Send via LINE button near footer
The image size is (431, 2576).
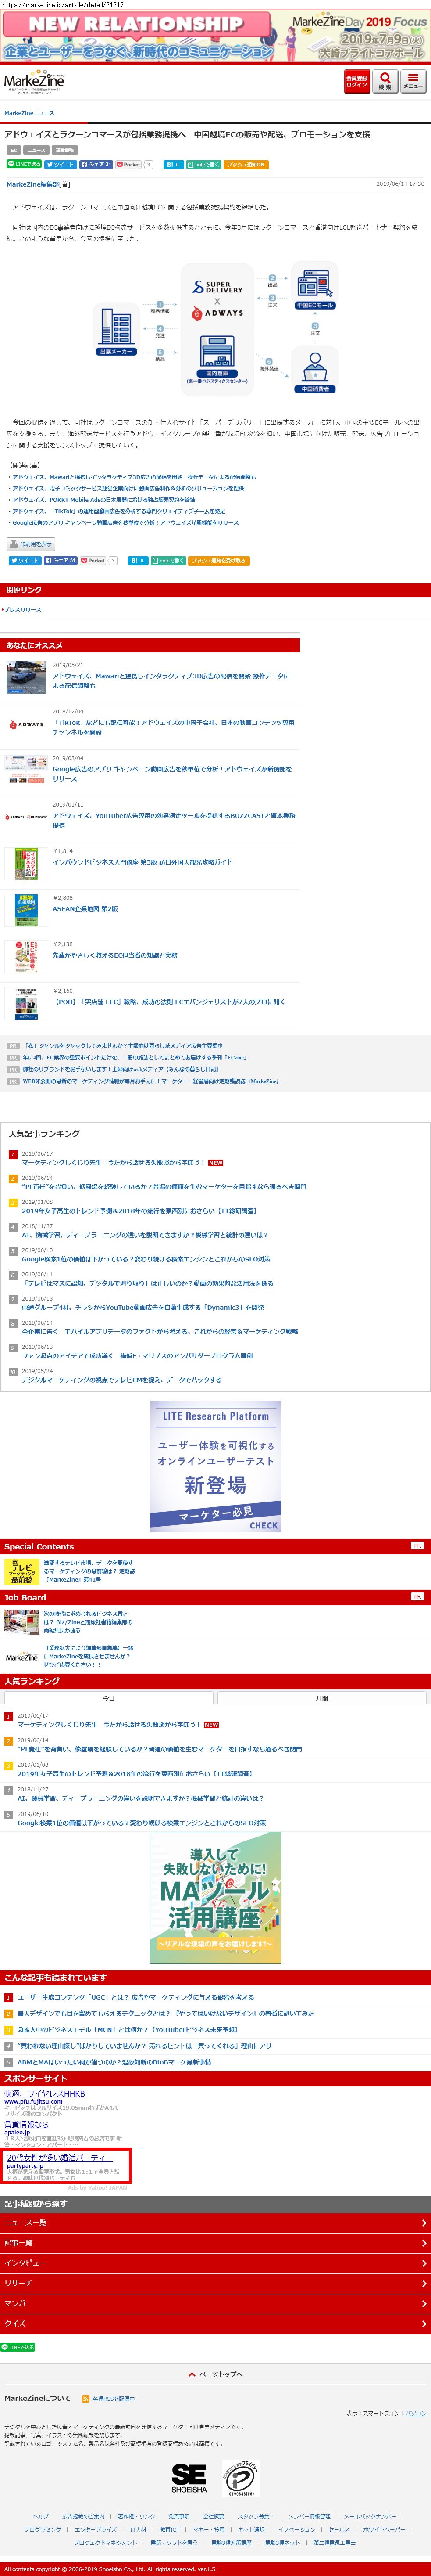click(18, 2347)
